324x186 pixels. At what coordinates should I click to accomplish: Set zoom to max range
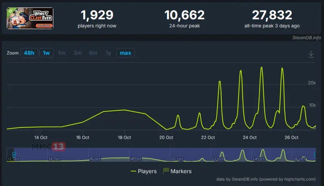(x=125, y=53)
